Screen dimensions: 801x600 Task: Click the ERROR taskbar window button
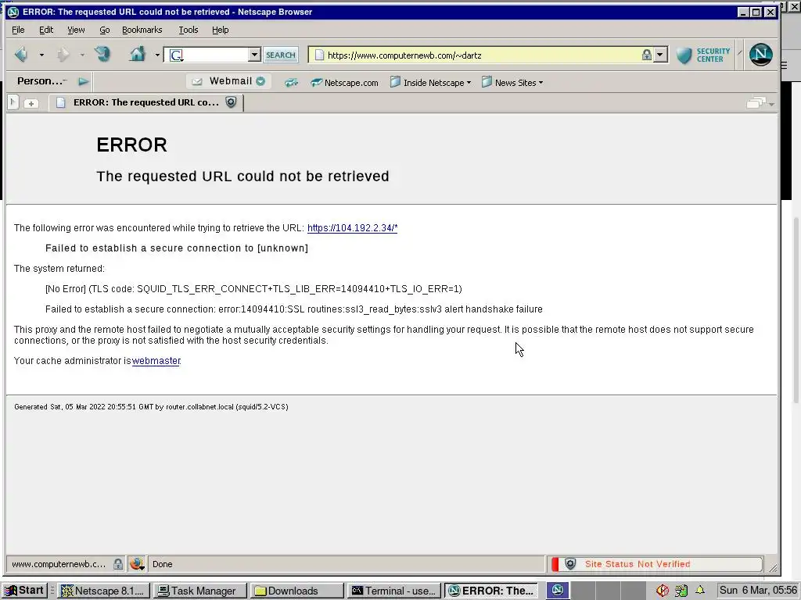(x=491, y=591)
